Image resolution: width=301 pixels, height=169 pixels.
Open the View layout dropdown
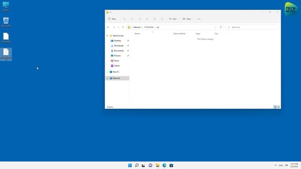(188, 19)
